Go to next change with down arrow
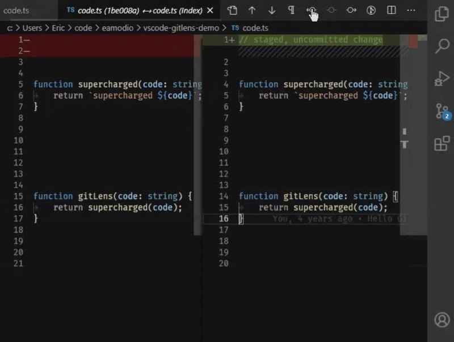Viewport: 454px width, 342px height. click(x=272, y=10)
